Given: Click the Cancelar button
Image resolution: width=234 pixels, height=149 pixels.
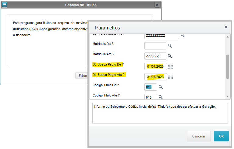Looking at the screenshot, I should coord(199,136).
